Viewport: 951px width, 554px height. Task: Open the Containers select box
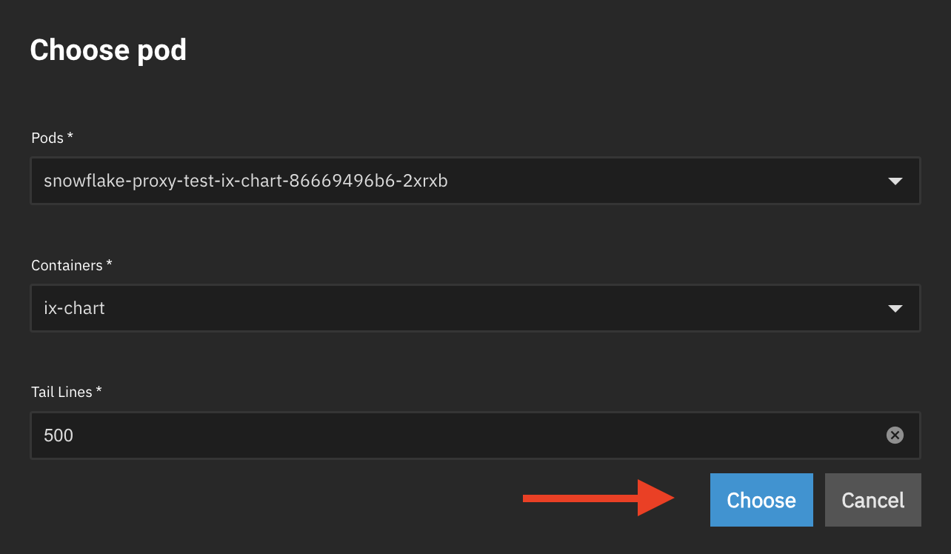coord(475,307)
